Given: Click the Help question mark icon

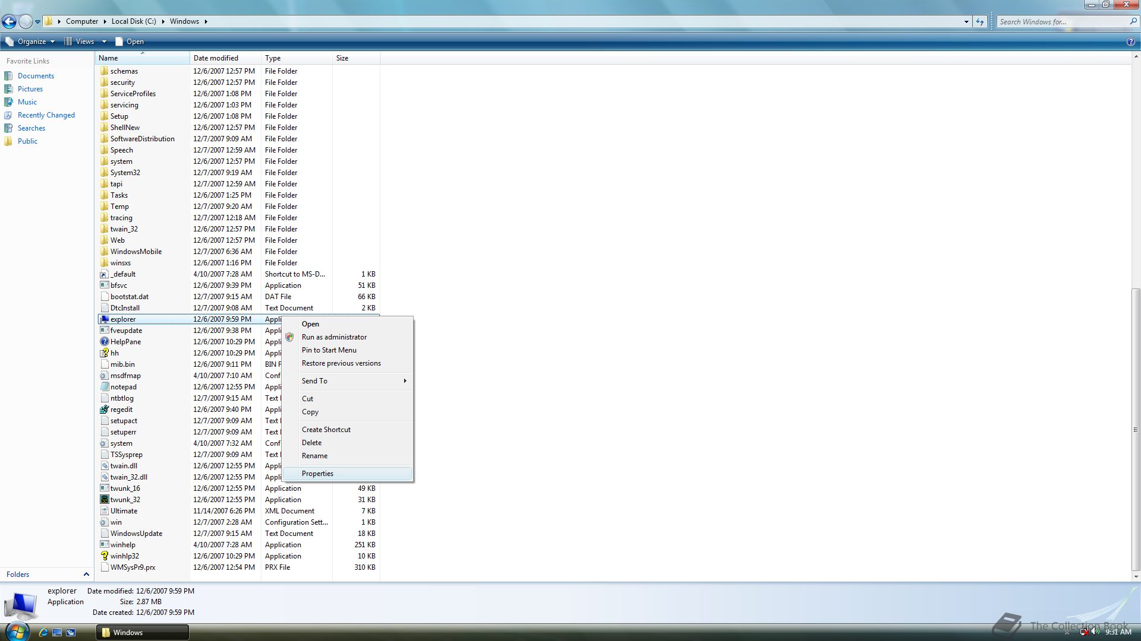Looking at the screenshot, I should [x=1131, y=42].
